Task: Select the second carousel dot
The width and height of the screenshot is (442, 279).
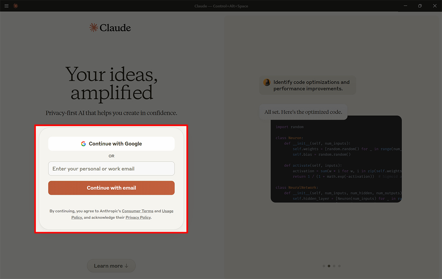Action: coord(329,266)
